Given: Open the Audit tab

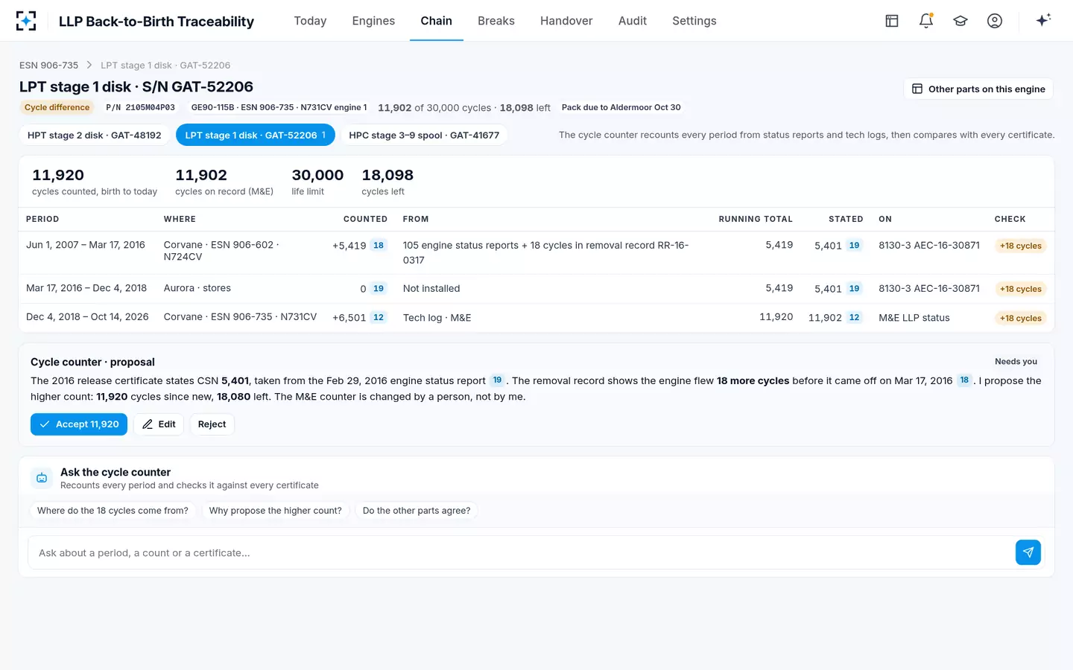Looking at the screenshot, I should tap(633, 21).
